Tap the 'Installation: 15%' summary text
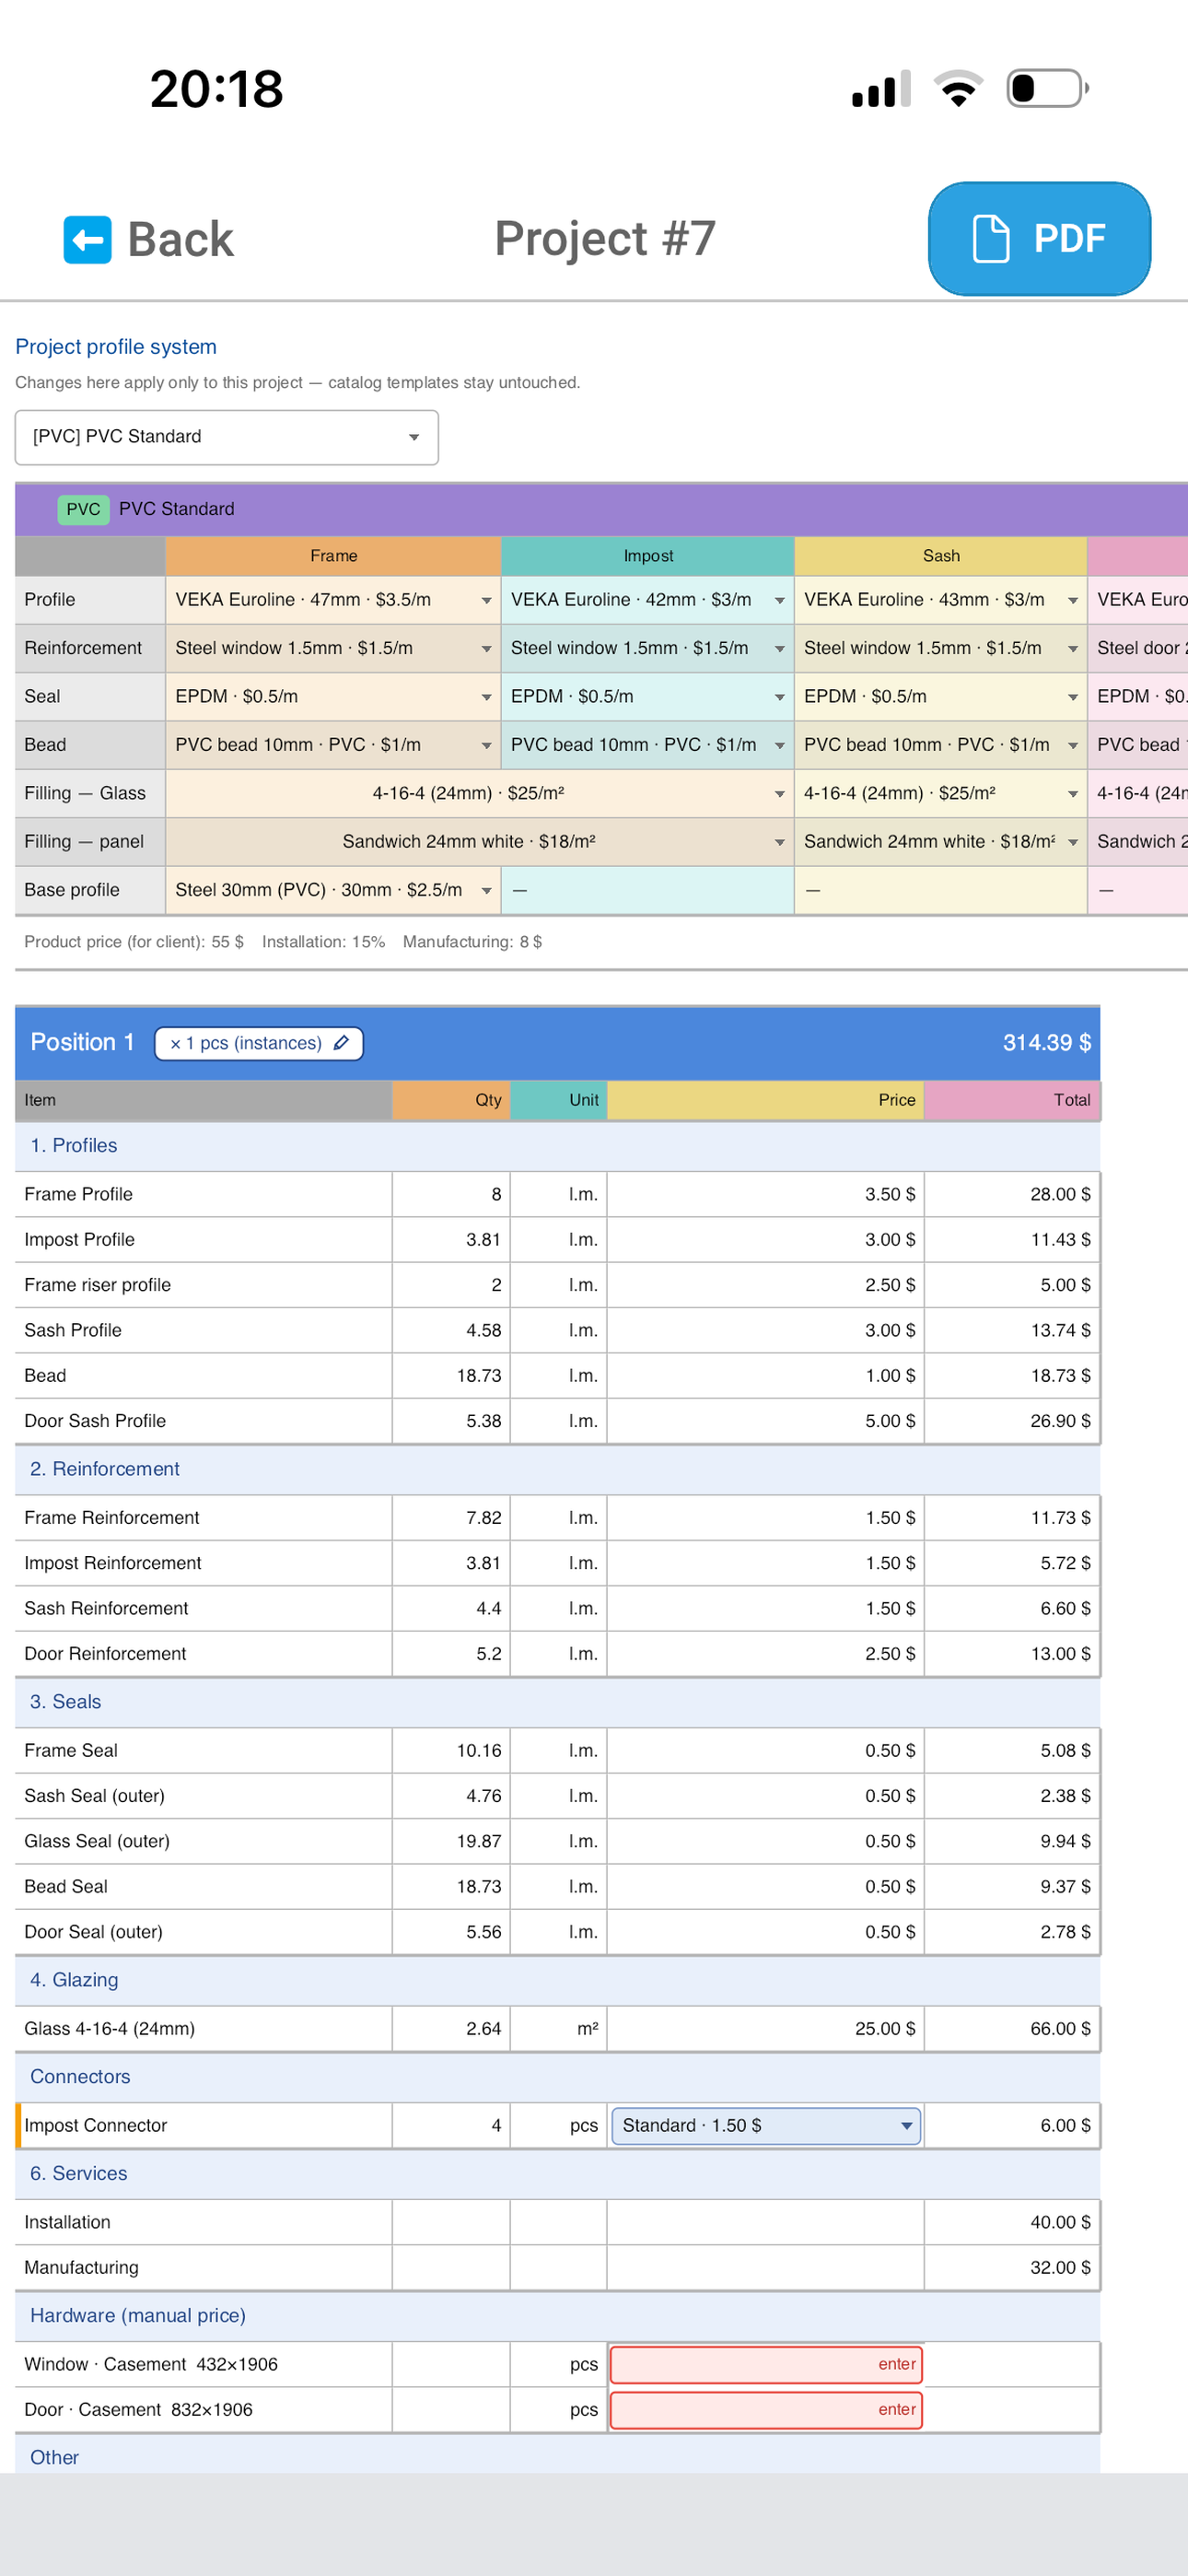 (x=323, y=942)
